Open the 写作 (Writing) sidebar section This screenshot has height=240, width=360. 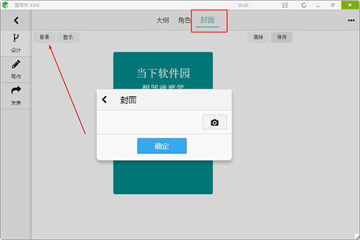point(16,69)
